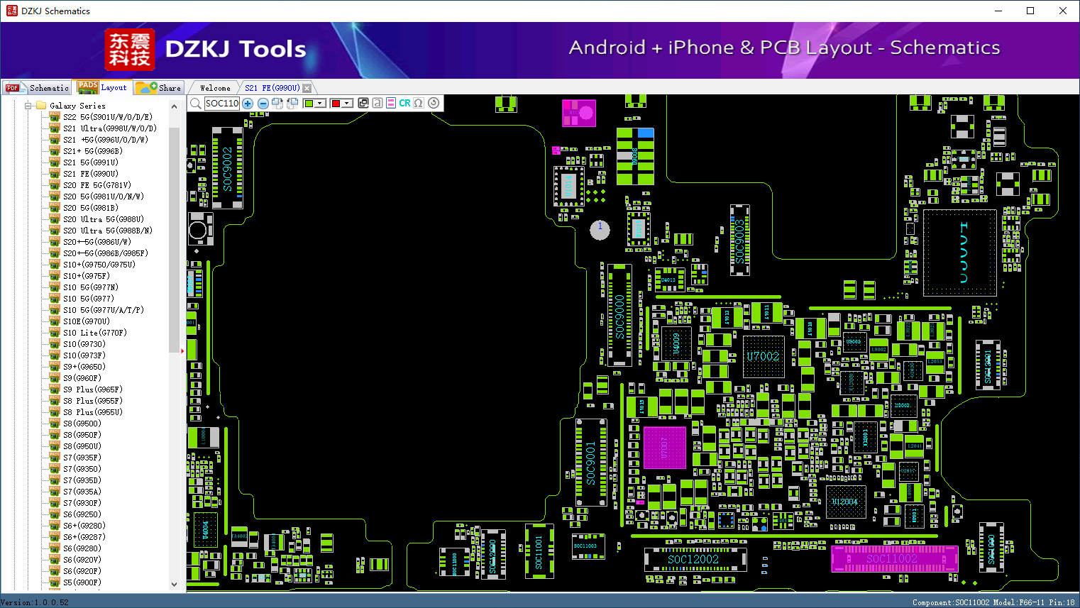Viewport: 1080px width, 608px height.
Task: Click the pink double-line icon
Action: pyautogui.click(x=391, y=103)
